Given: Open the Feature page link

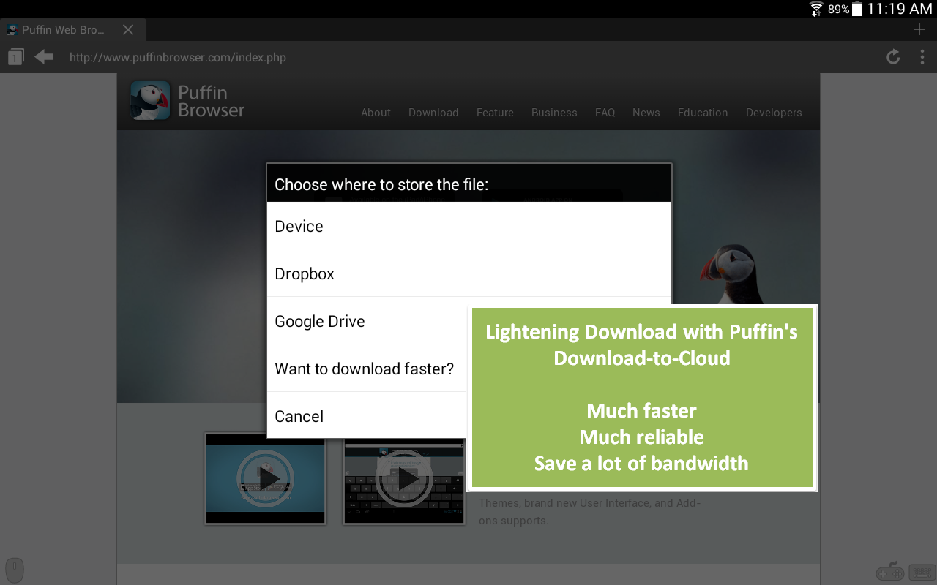Looking at the screenshot, I should point(495,113).
